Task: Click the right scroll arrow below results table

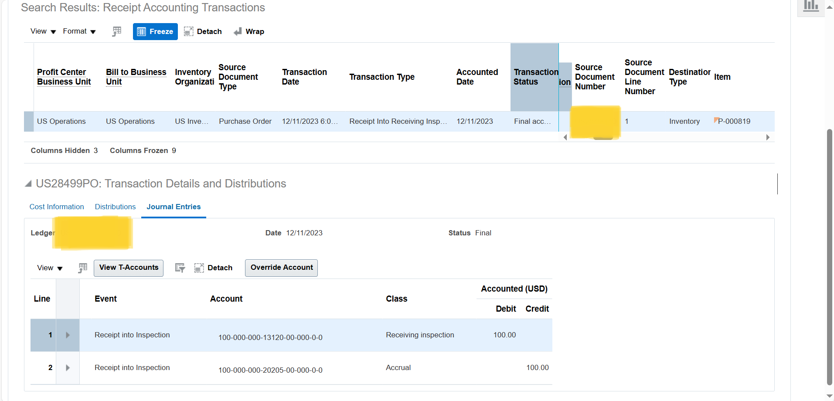Action: (x=768, y=137)
